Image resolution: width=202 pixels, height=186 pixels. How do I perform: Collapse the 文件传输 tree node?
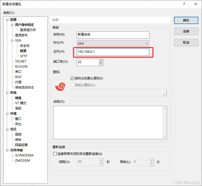coord(7,150)
